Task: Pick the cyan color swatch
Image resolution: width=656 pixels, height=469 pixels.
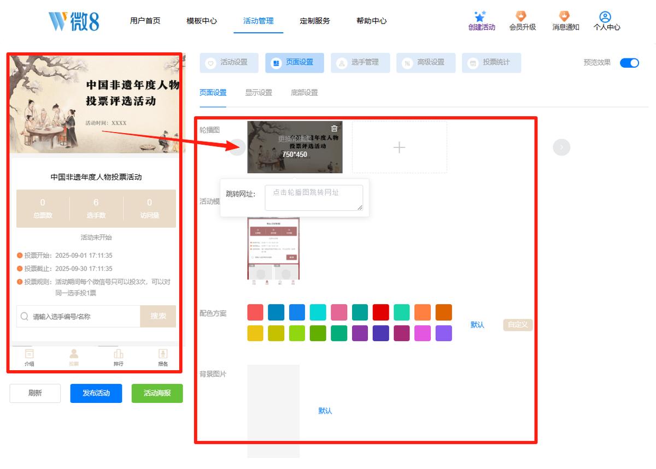Action: [x=318, y=312]
